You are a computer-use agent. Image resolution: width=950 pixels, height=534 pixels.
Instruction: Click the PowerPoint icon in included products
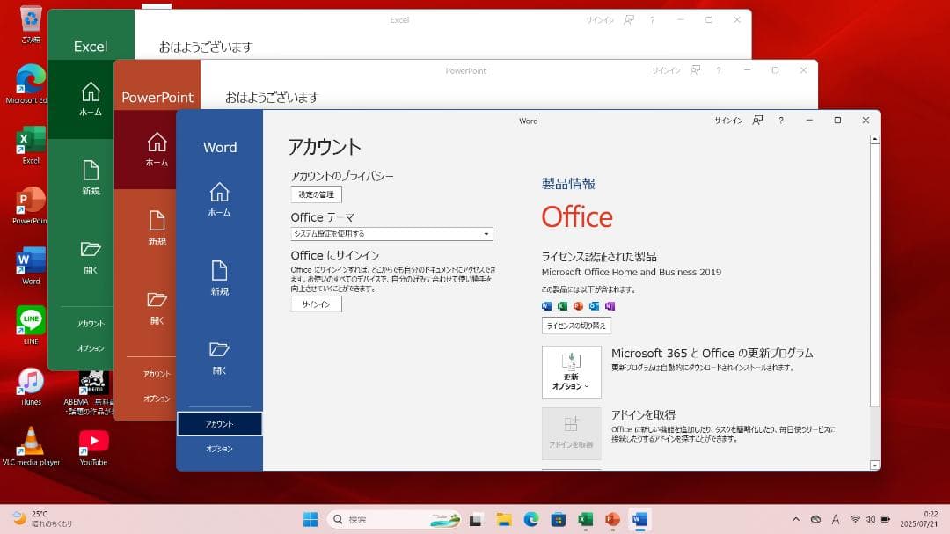tap(578, 305)
